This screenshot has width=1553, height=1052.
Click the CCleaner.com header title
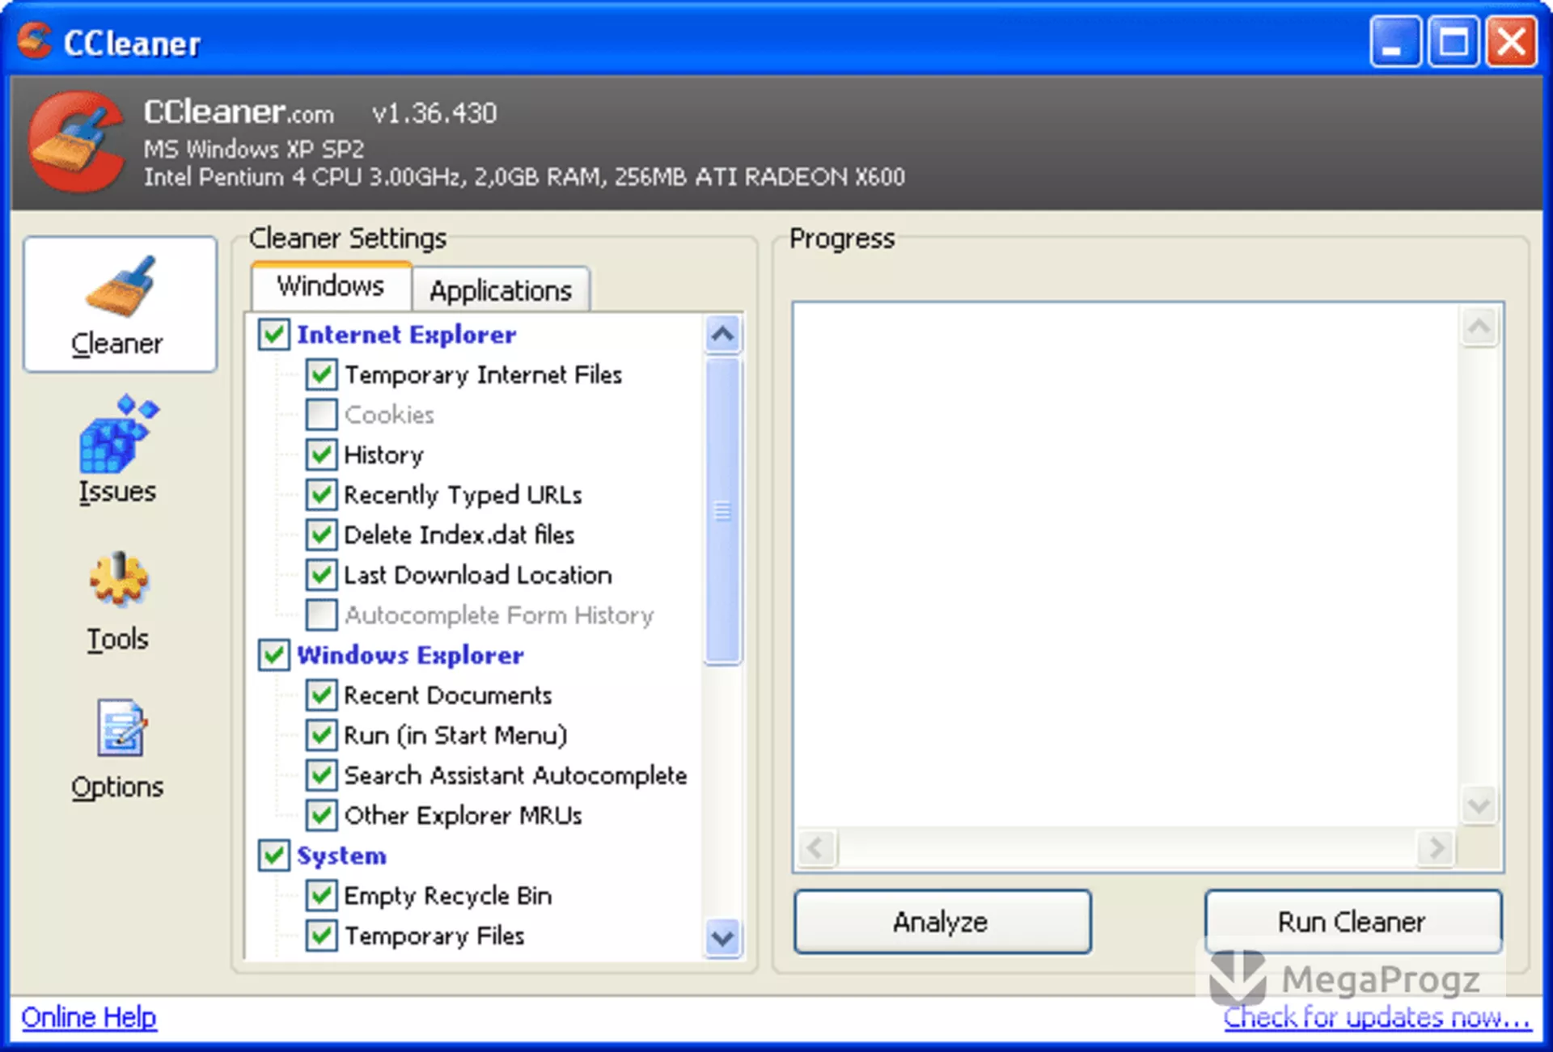[x=239, y=112]
